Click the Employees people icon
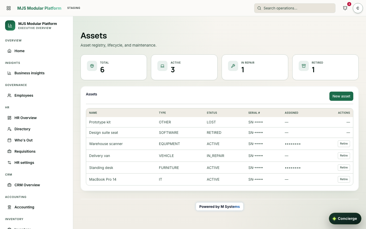 tap(9, 95)
